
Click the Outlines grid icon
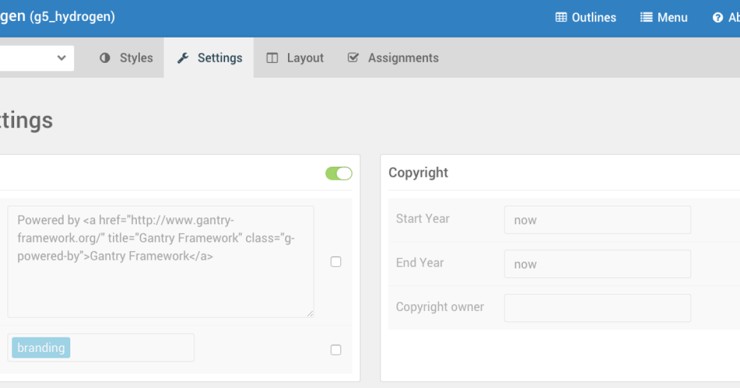(561, 17)
